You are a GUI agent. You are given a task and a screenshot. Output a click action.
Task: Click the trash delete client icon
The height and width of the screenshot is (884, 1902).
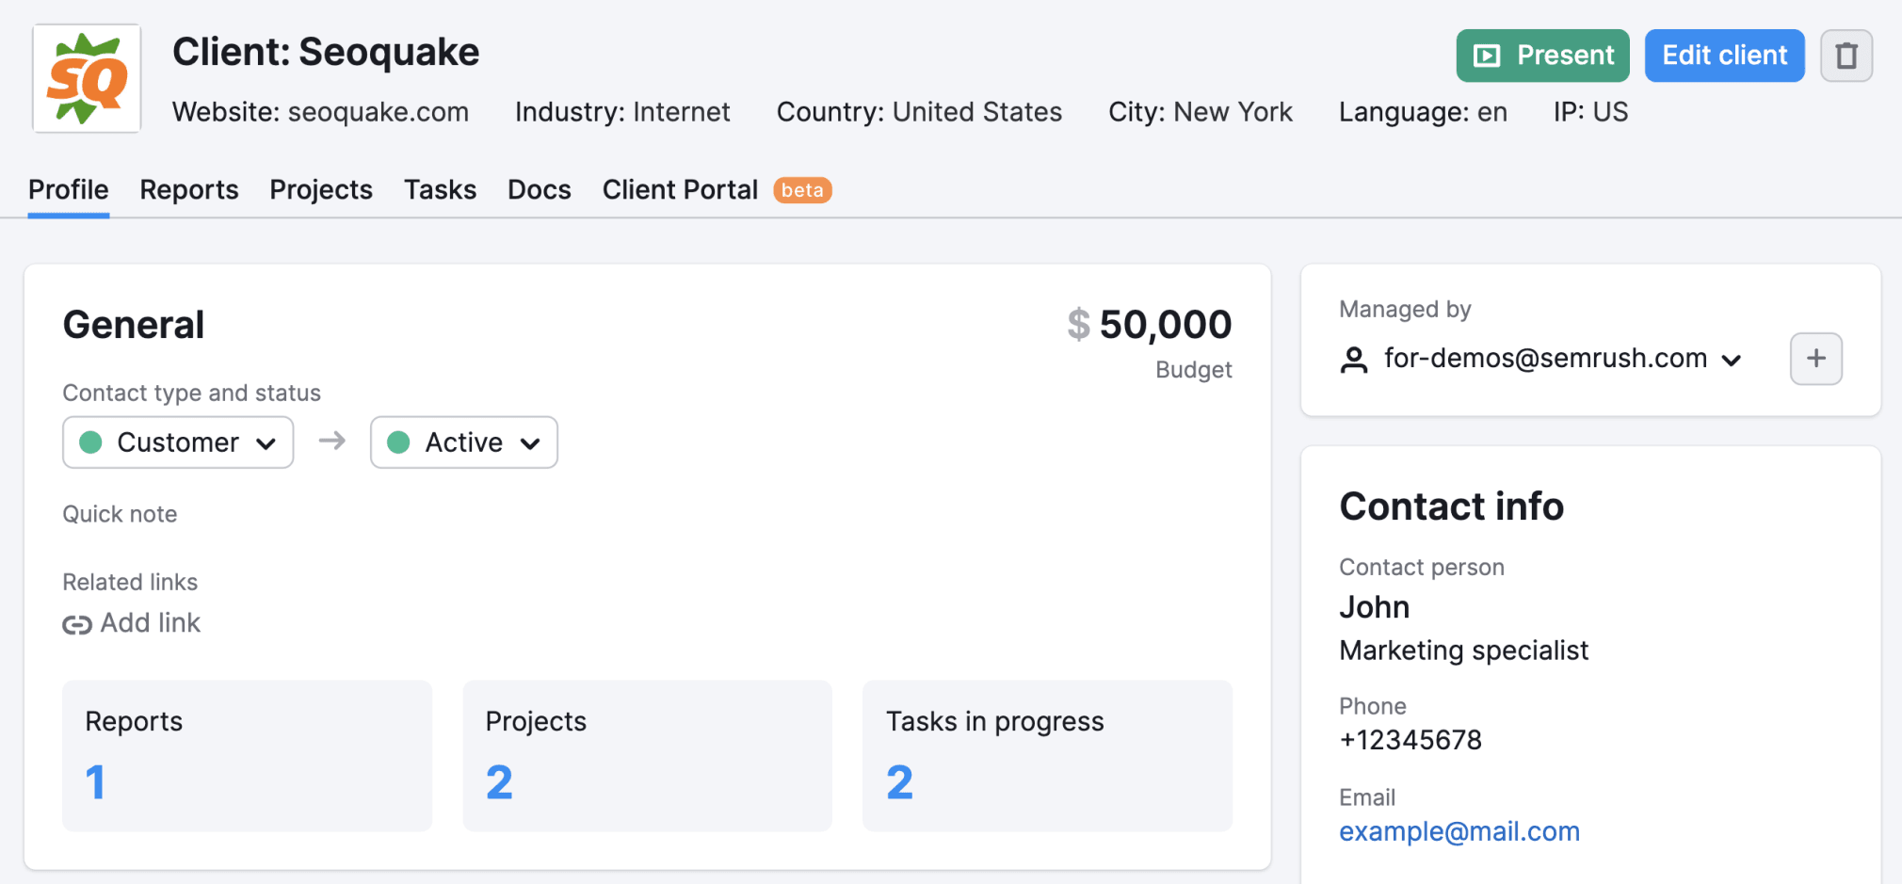(x=1846, y=56)
